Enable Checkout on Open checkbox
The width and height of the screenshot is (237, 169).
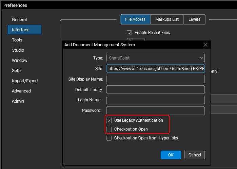coord(109,129)
